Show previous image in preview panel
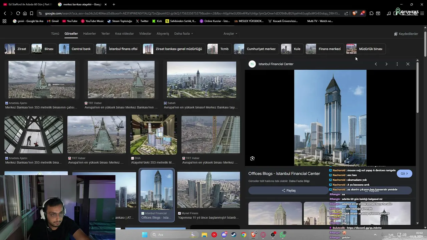The image size is (427, 240). [x=376, y=64]
